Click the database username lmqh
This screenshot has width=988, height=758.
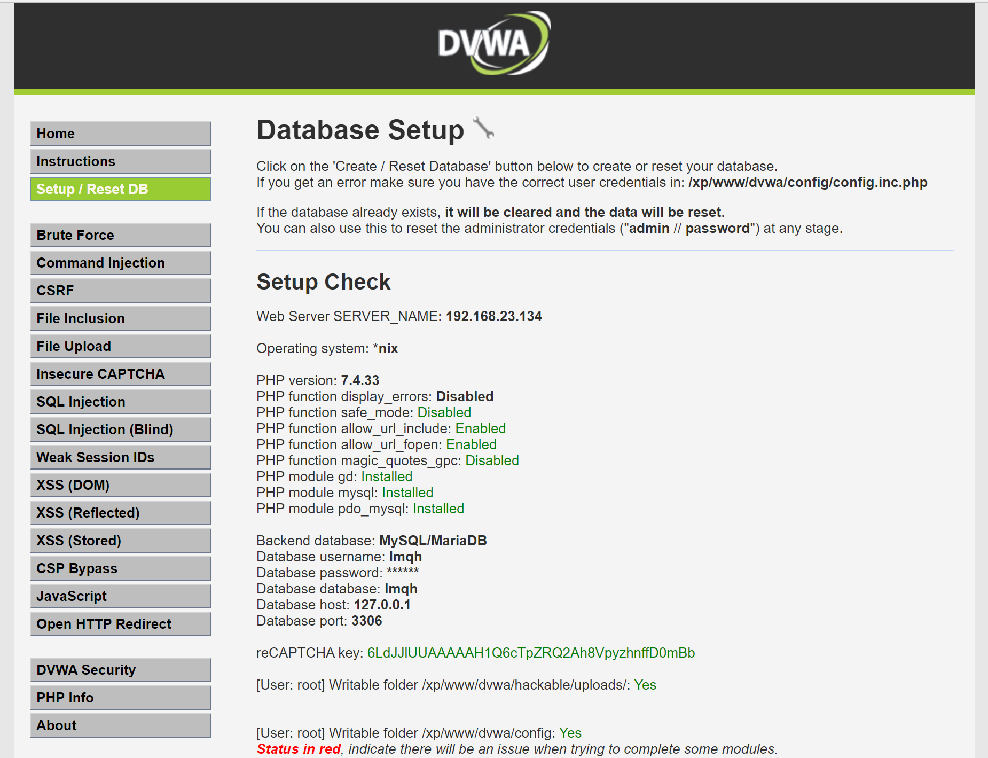(x=405, y=557)
